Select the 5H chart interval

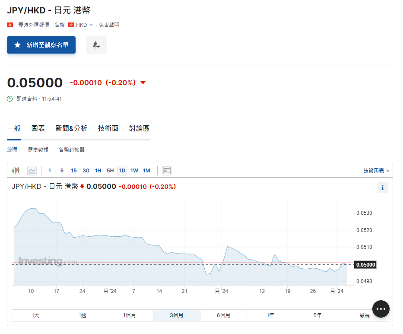coord(110,171)
